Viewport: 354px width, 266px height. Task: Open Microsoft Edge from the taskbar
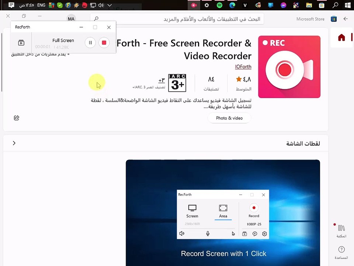click(x=232, y=5)
